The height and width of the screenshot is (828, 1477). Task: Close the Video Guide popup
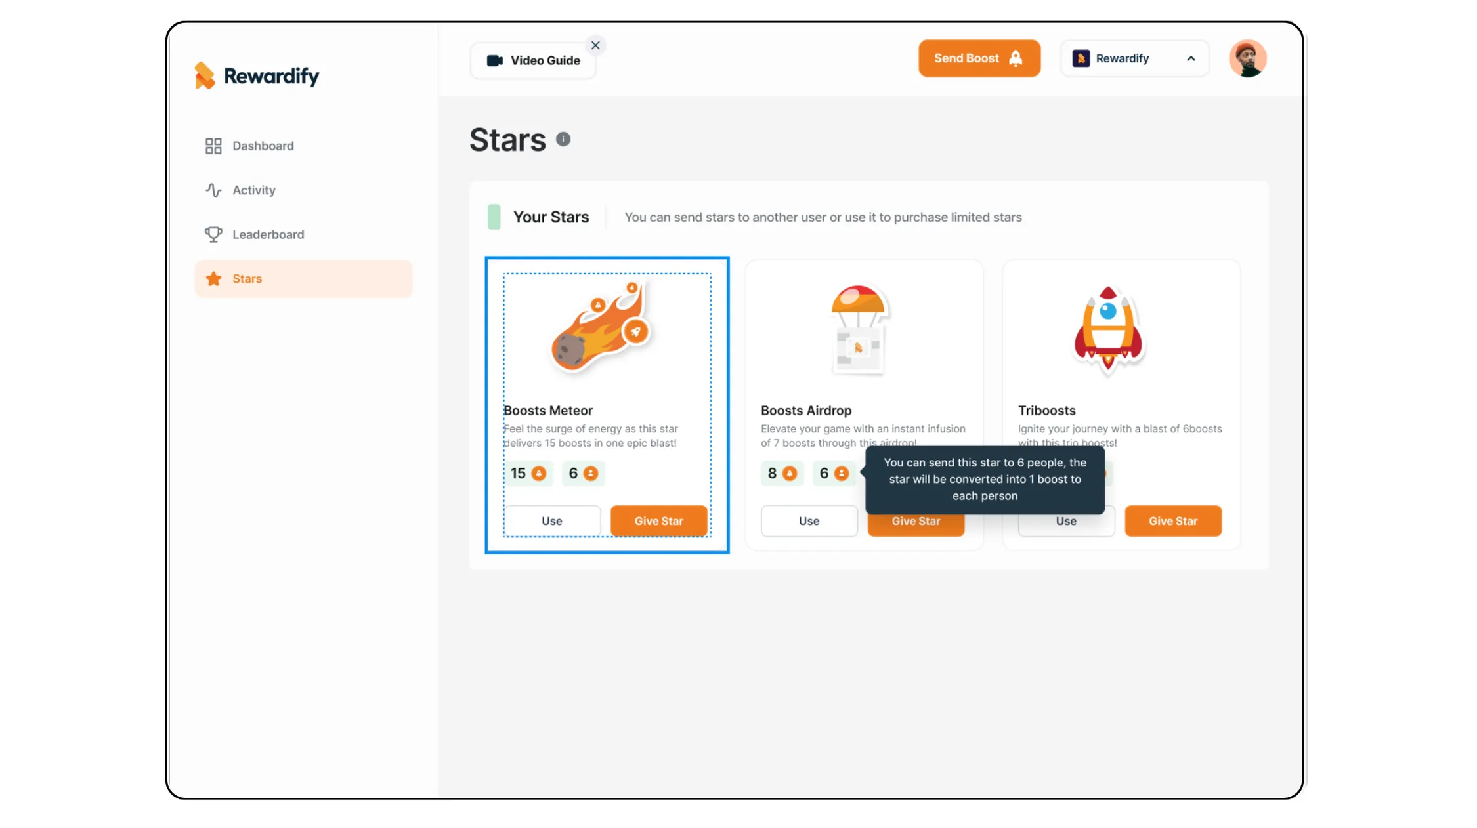coord(595,45)
